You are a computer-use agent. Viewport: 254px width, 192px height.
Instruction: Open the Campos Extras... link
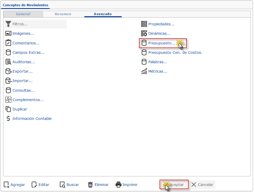tap(28, 53)
